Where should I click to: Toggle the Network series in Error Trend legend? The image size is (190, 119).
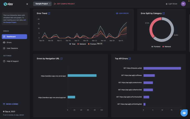(x=82, y=44)
